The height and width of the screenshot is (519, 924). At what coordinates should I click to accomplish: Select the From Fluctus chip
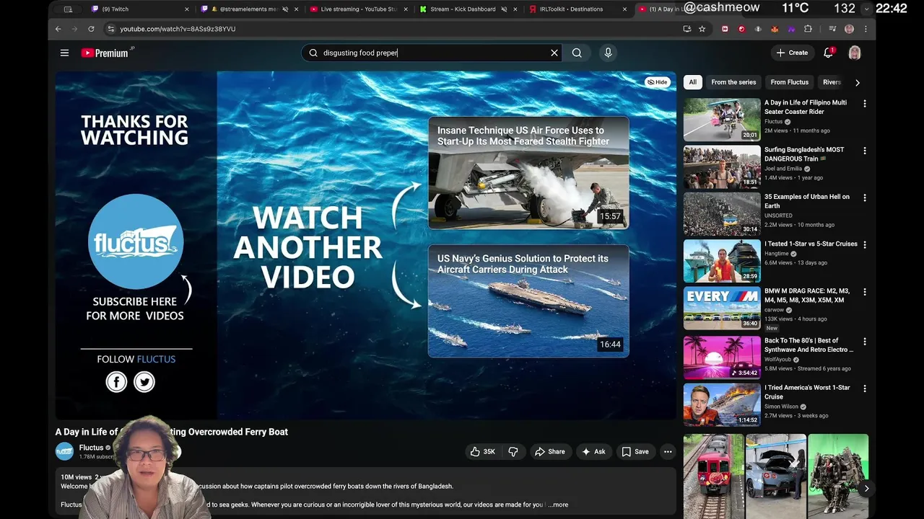pos(789,82)
